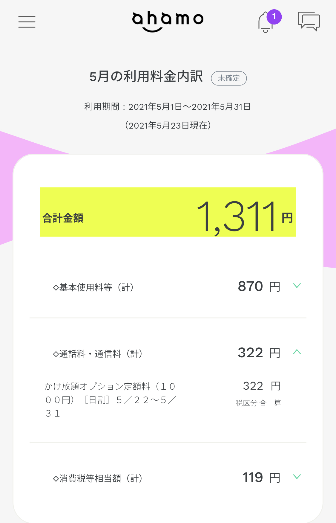Tap the ahamo logo
The width and height of the screenshot is (336, 523).
[x=168, y=22]
